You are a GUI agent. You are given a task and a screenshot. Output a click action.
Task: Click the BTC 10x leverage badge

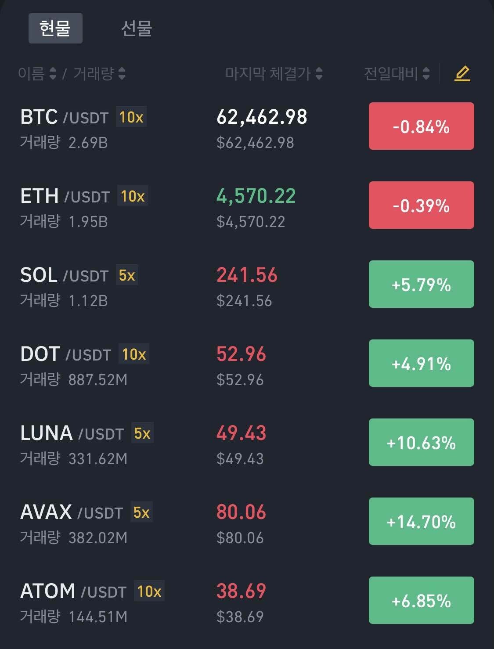[131, 117]
